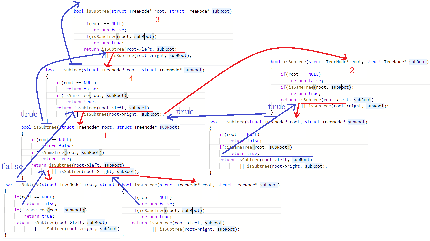Click 'if(isSameTree(root, subRoot))' in block numbered 1

click(x=68, y=152)
